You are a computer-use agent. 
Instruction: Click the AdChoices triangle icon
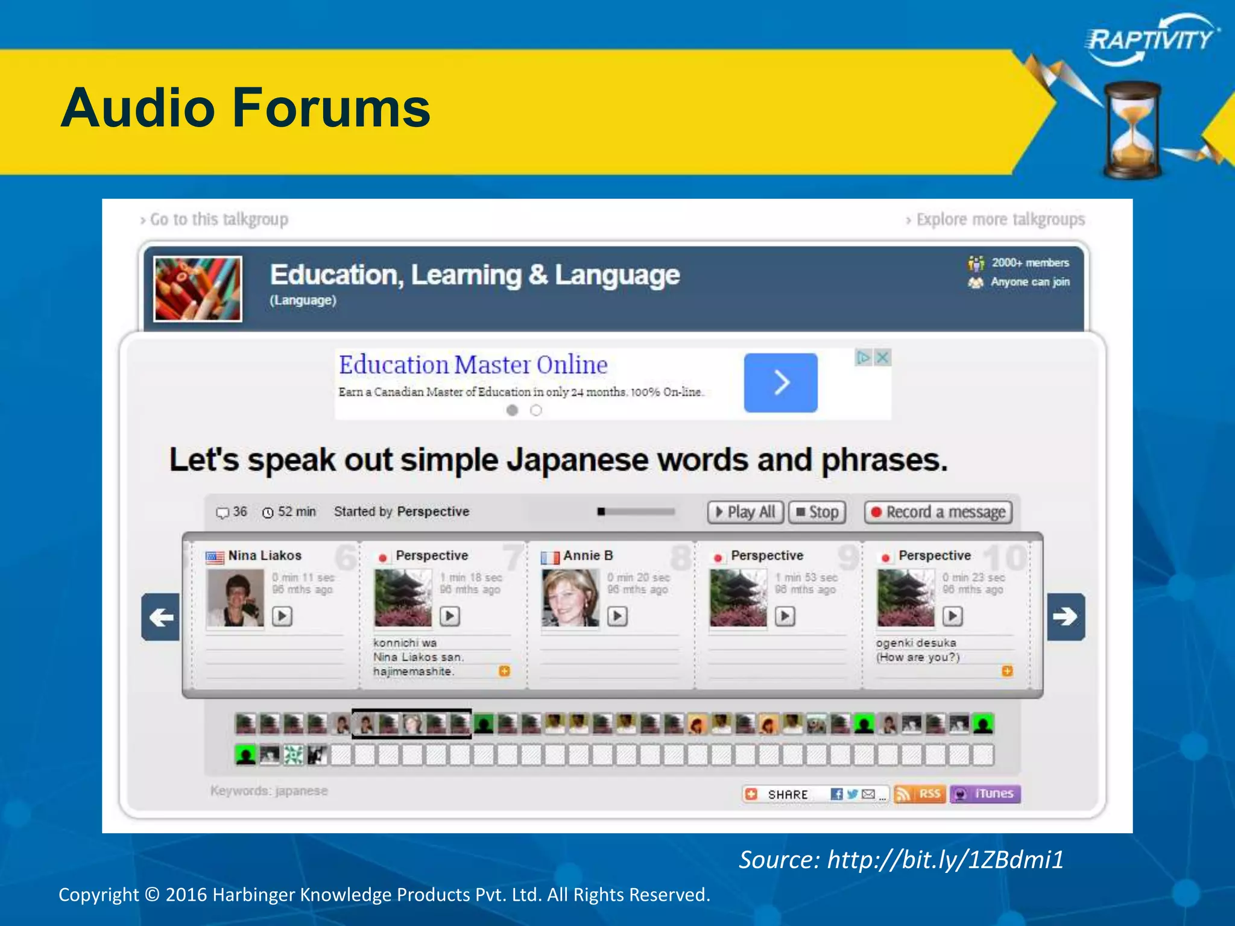[864, 357]
